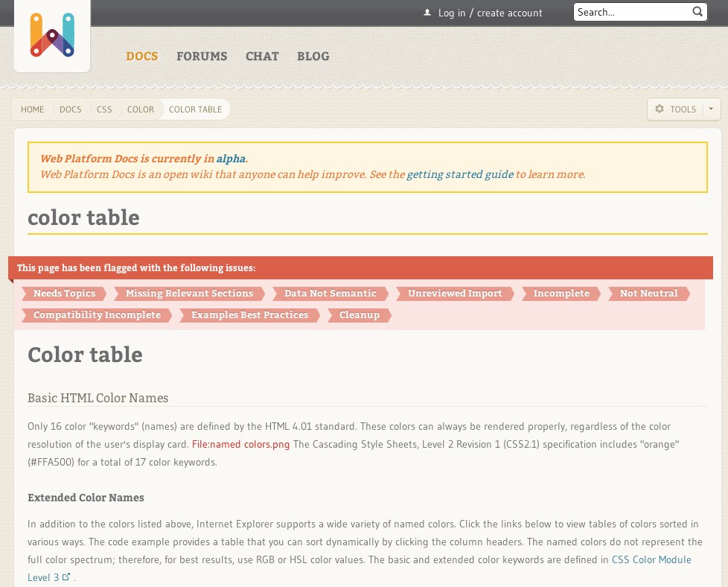Click the Needs Topics flag tag
Image resolution: width=728 pixels, height=587 pixels.
64,293
